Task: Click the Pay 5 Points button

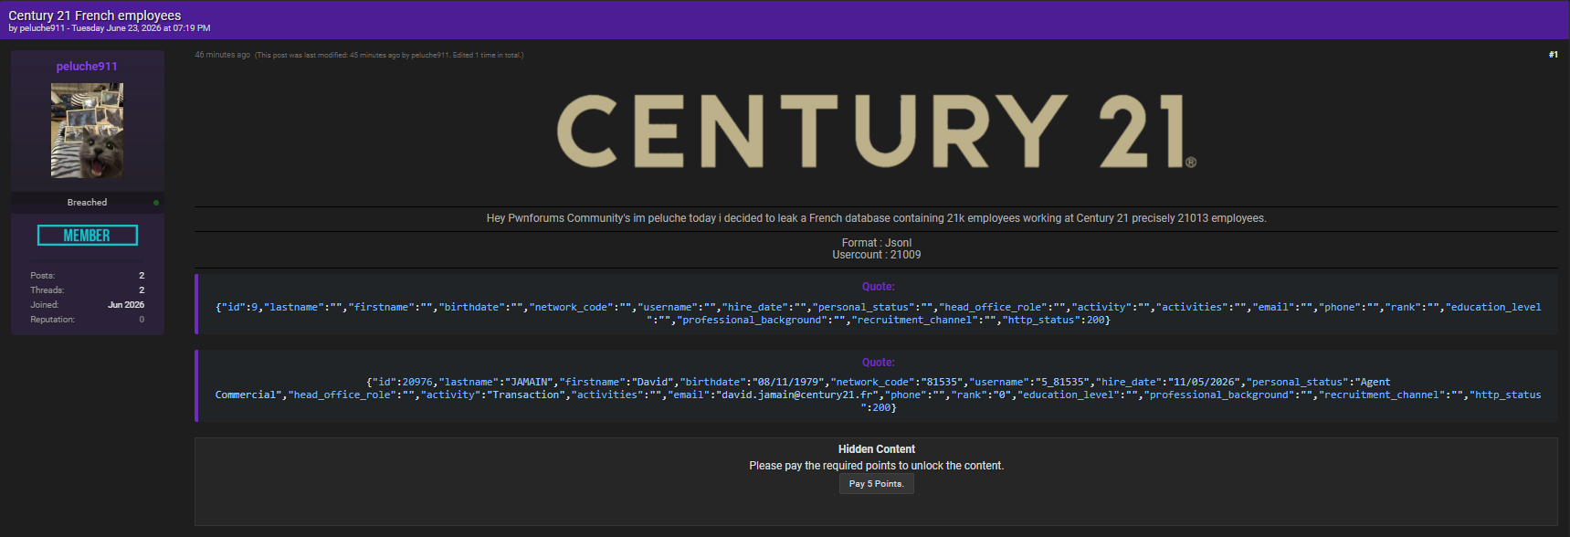Action: tap(876, 484)
